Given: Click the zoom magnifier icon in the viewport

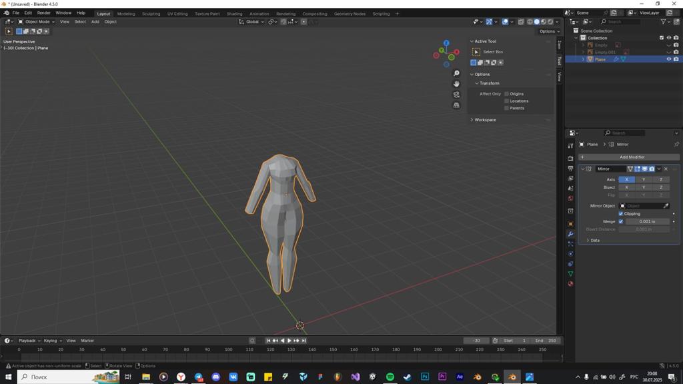Looking at the screenshot, I should tap(456, 73).
